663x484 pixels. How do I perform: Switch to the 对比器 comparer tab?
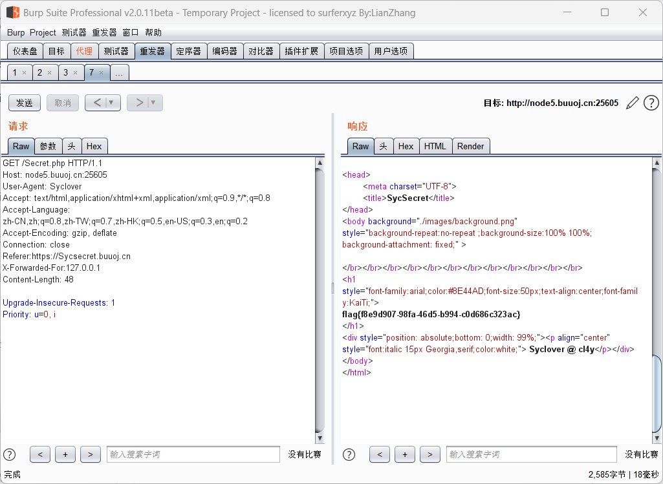point(261,51)
